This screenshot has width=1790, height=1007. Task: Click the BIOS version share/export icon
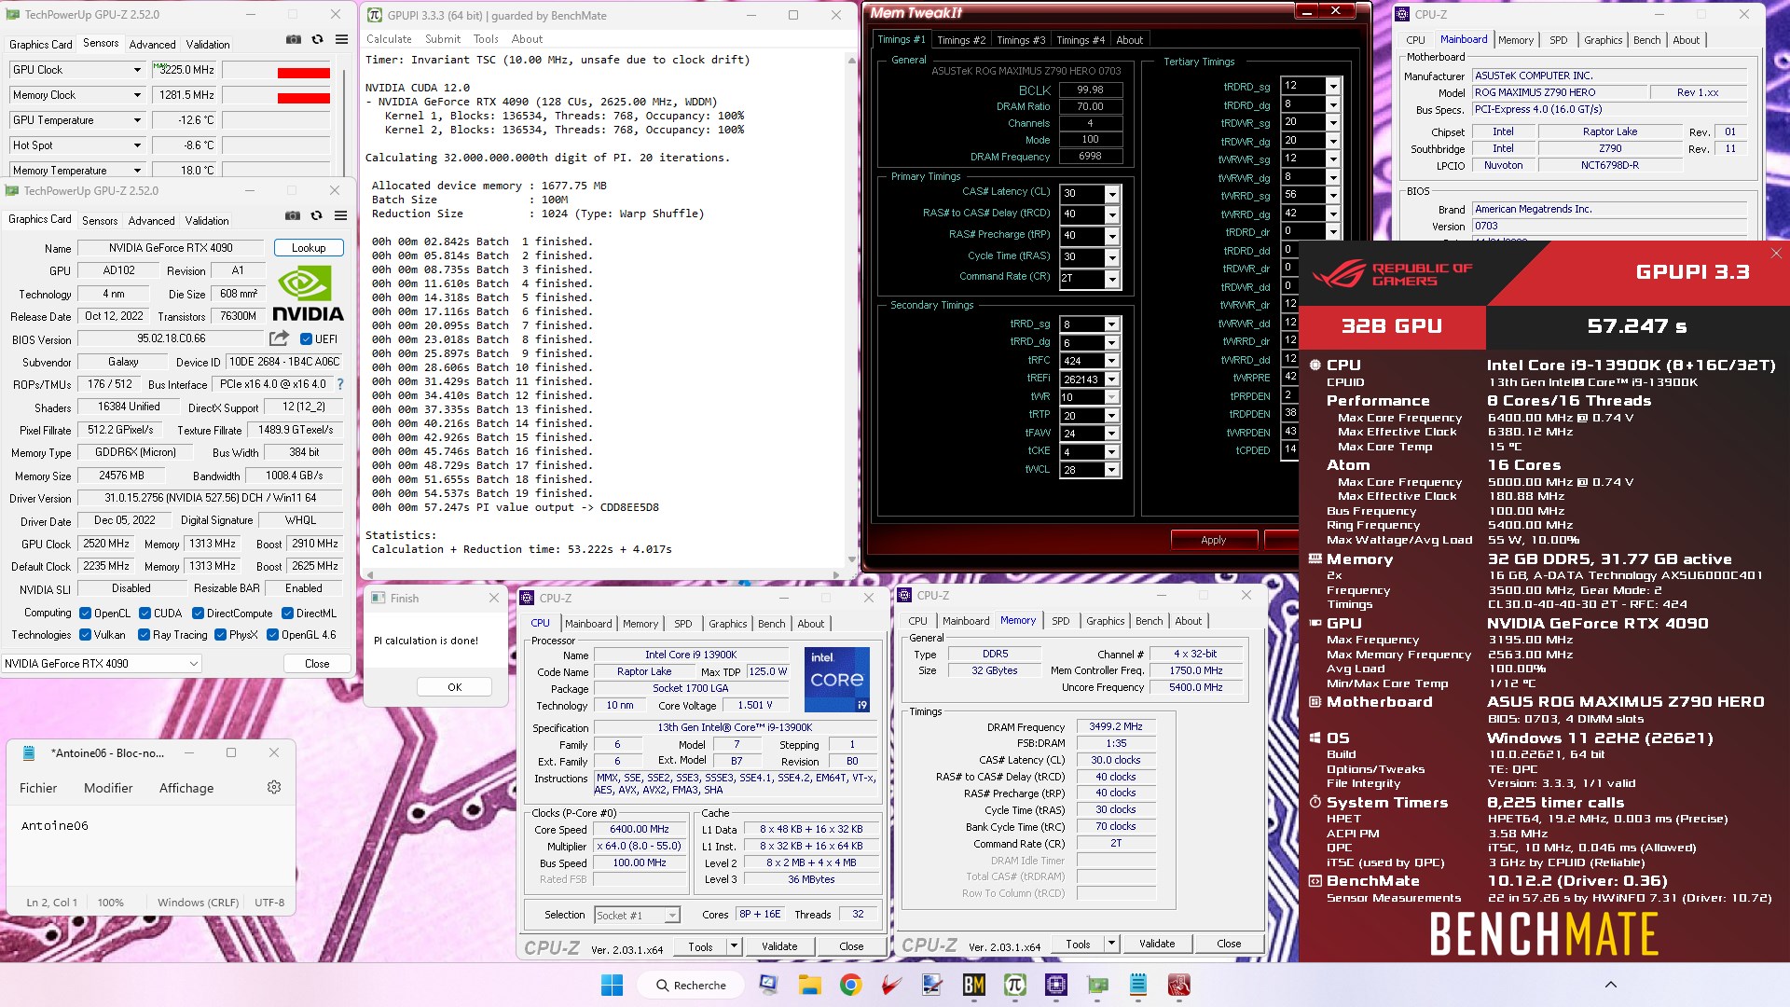tap(279, 338)
